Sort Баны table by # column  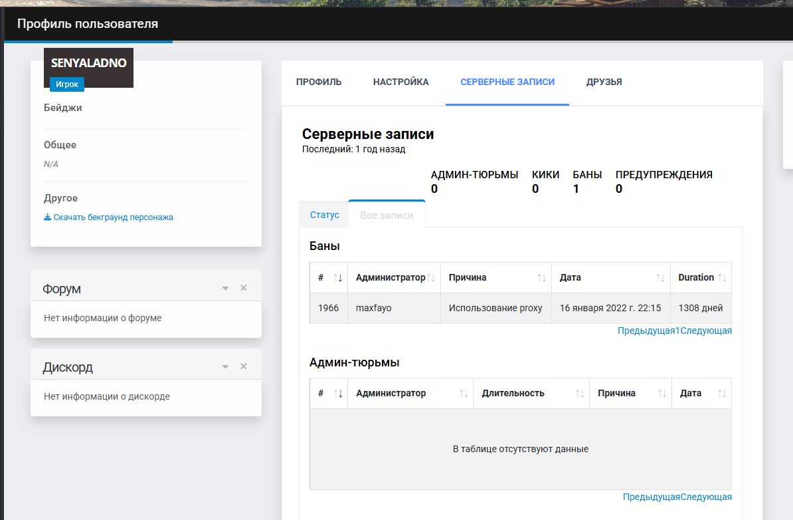pos(329,277)
